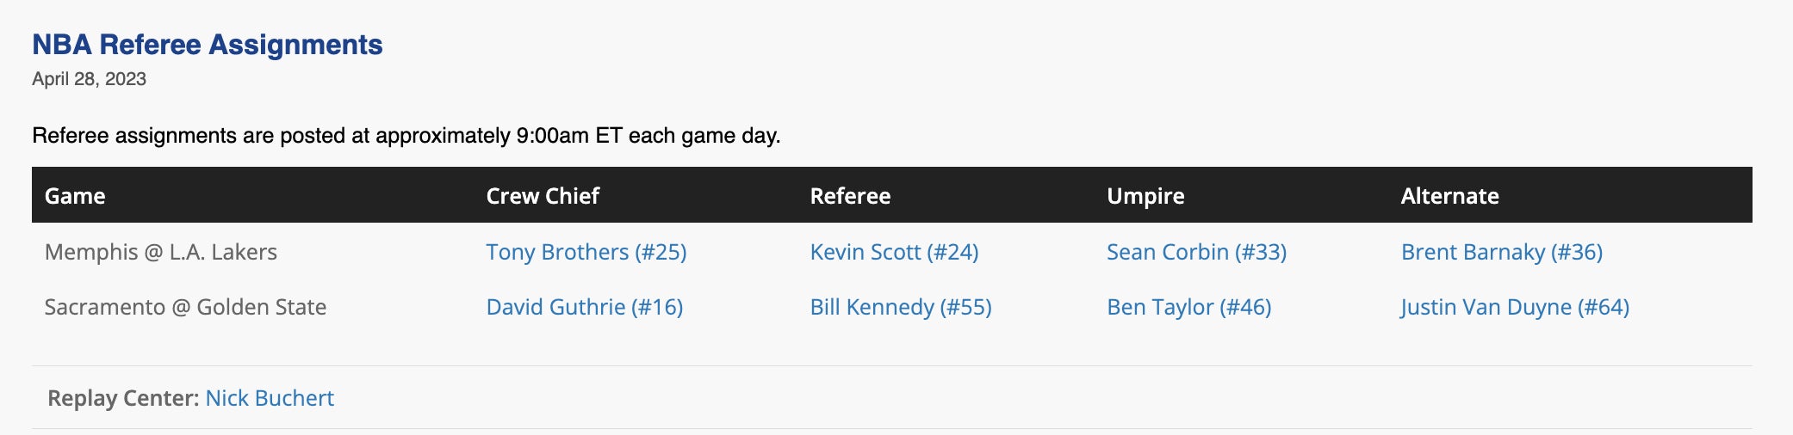Select Brent Barnaky (#36) alternate link
Viewport: 1793px width, 435px height.
(1501, 252)
